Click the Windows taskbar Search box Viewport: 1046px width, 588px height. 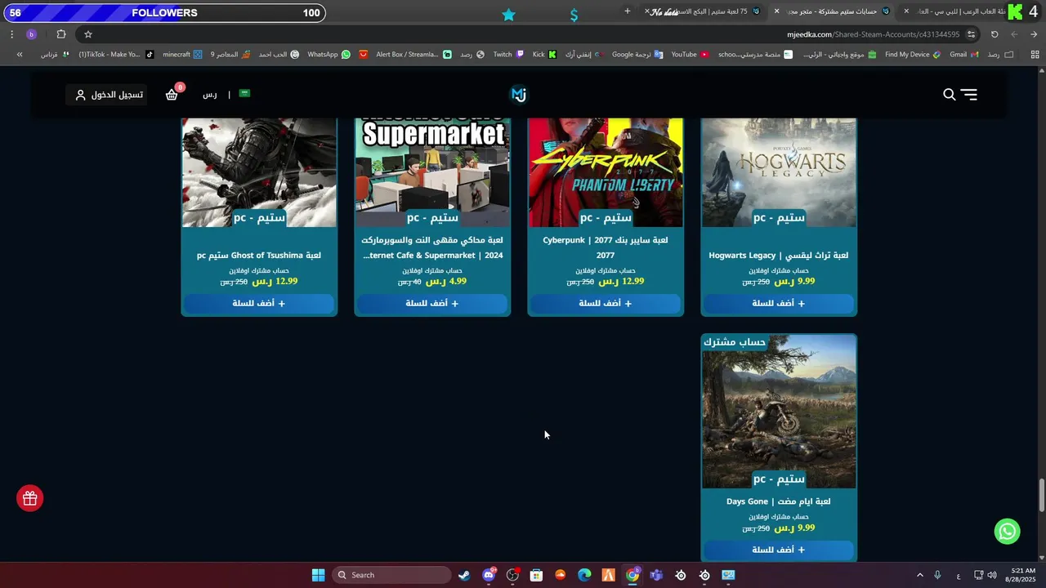tap(393, 575)
